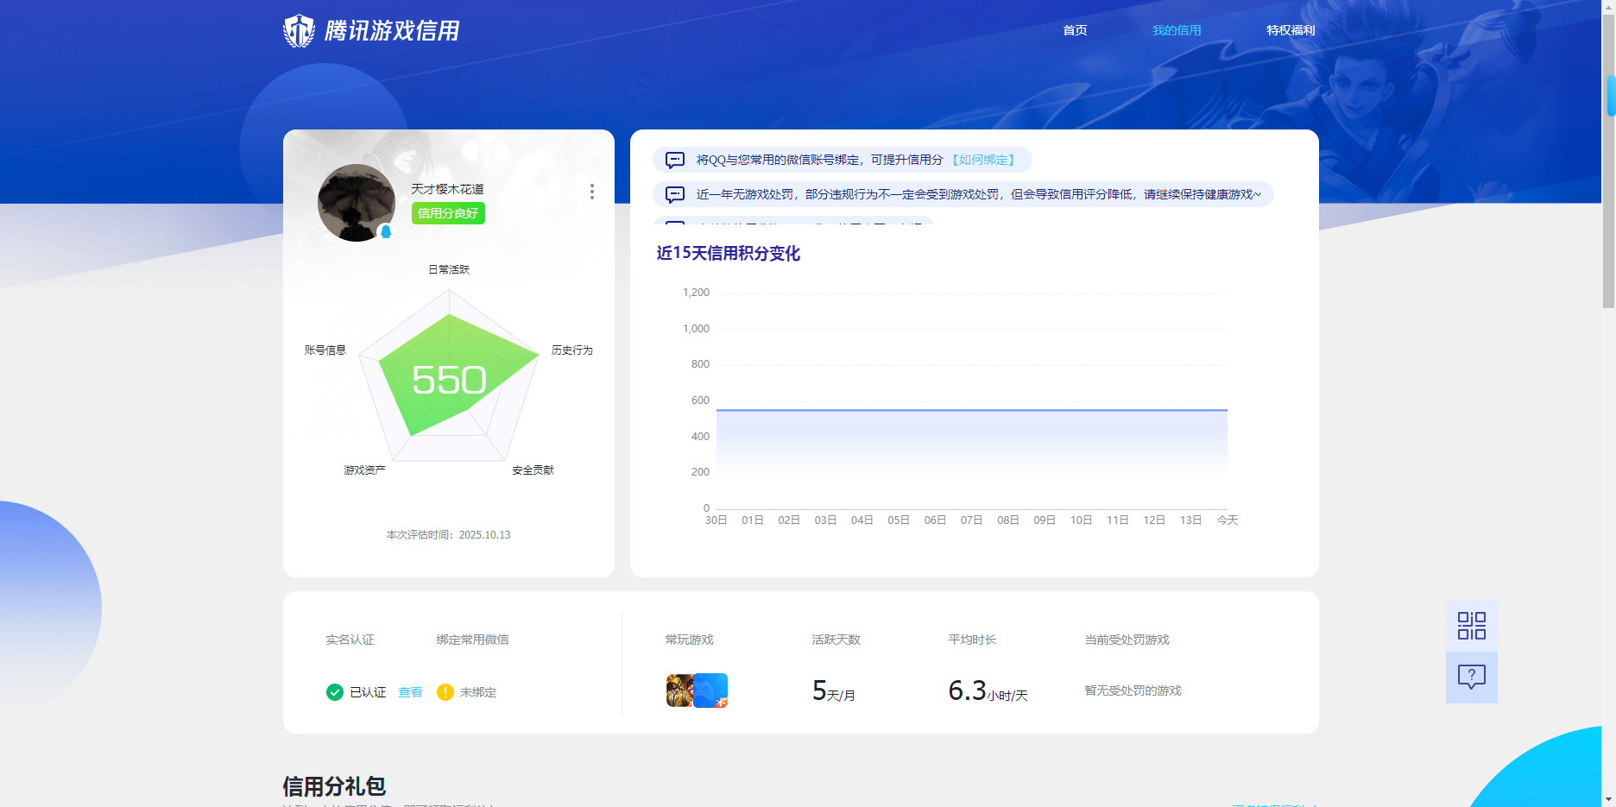Click the 550 score radar chart
1616x807 pixels.
coord(449,380)
